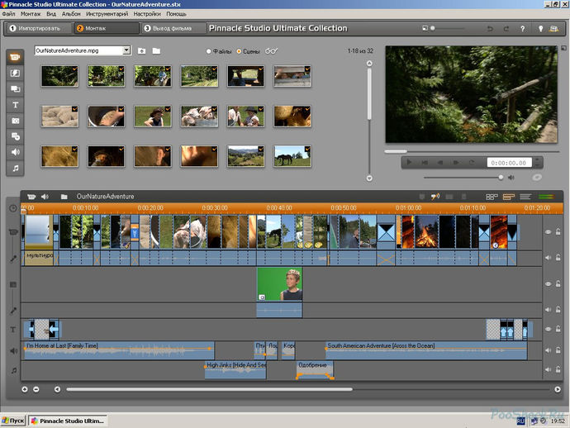570x428 pixels.
Task: Switch to the Монтаж step tab
Action: coord(107,28)
